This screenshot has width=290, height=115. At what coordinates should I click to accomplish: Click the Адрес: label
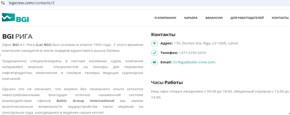pos(167,43)
